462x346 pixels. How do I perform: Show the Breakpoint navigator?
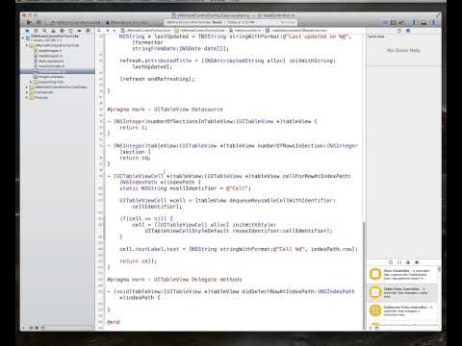[x=79, y=31]
